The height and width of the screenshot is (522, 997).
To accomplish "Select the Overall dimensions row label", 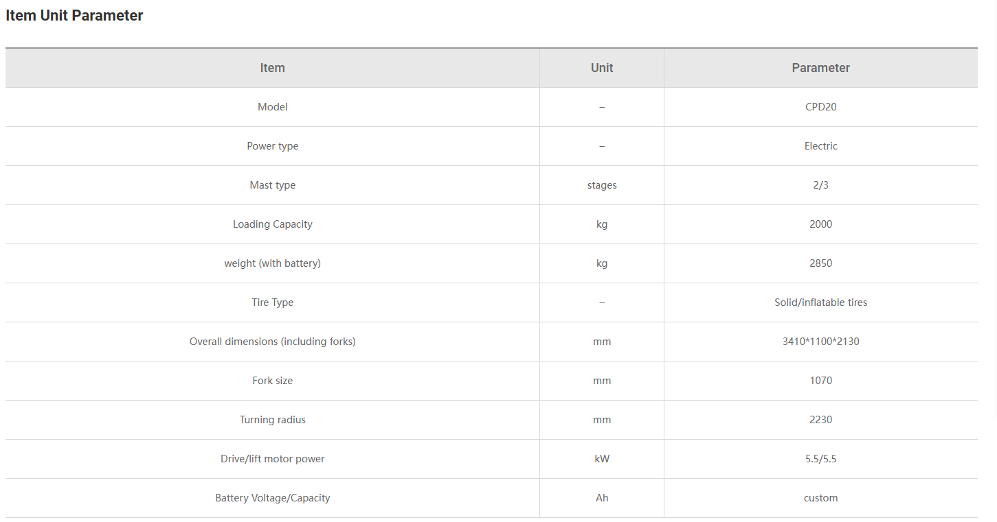I will [272, 342].
